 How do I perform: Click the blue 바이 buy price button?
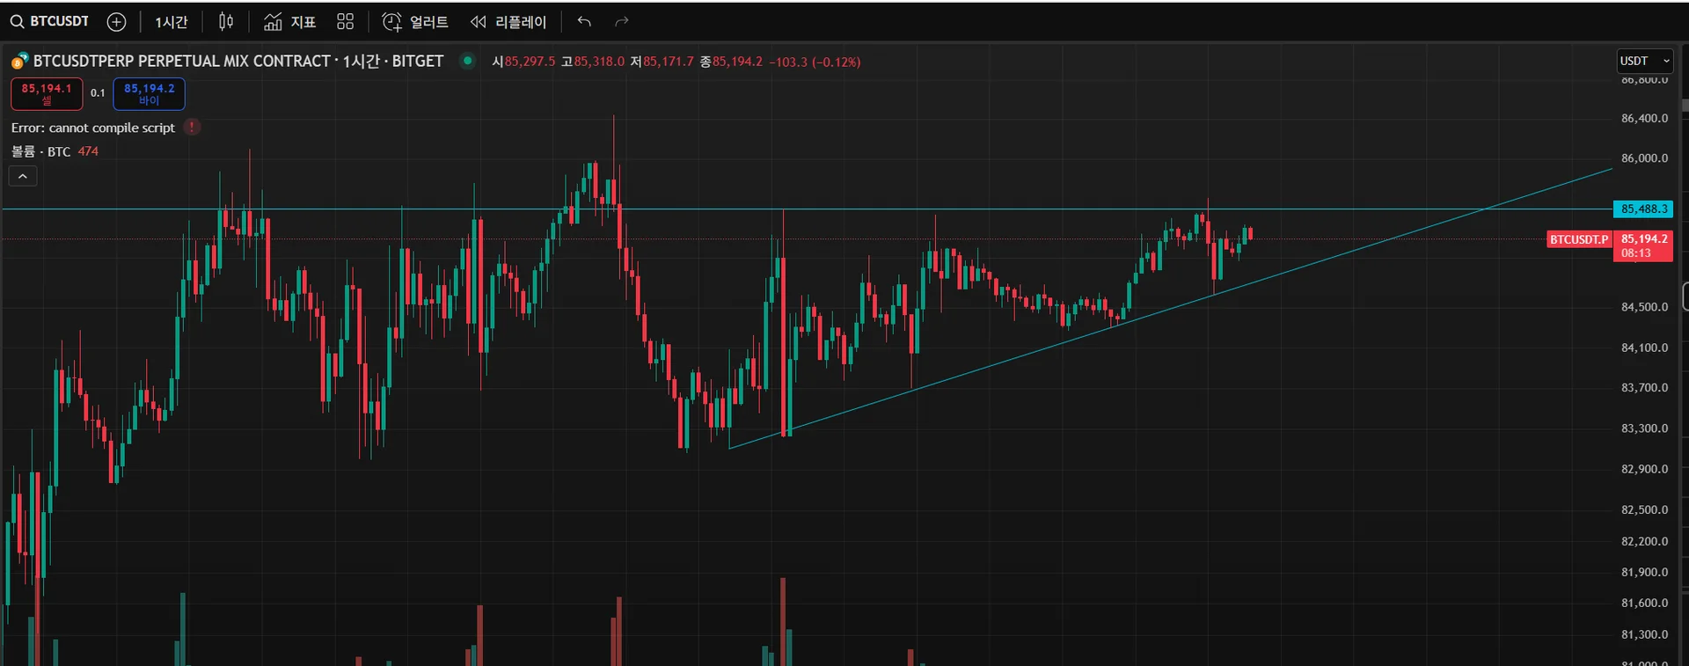pyautogui.click(x=149, y=93)
